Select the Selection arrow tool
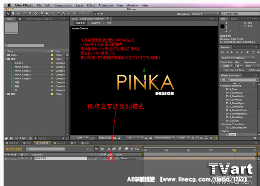 click(x=8, y=13)
